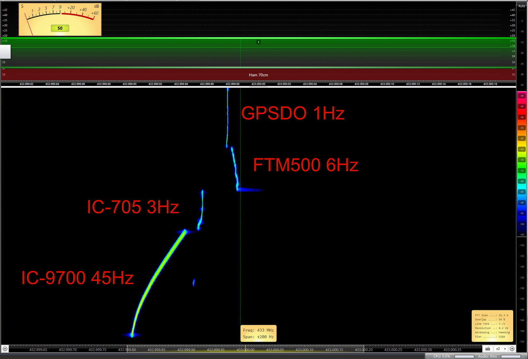The image size is (528, 359).
Task: Click the -150 label on right dB scale
Action: point(522,331)
